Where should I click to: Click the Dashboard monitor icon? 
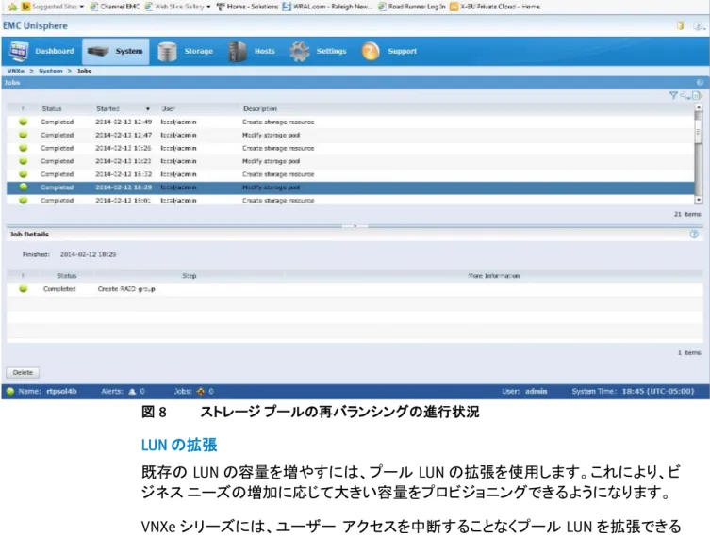coord(19,51)
